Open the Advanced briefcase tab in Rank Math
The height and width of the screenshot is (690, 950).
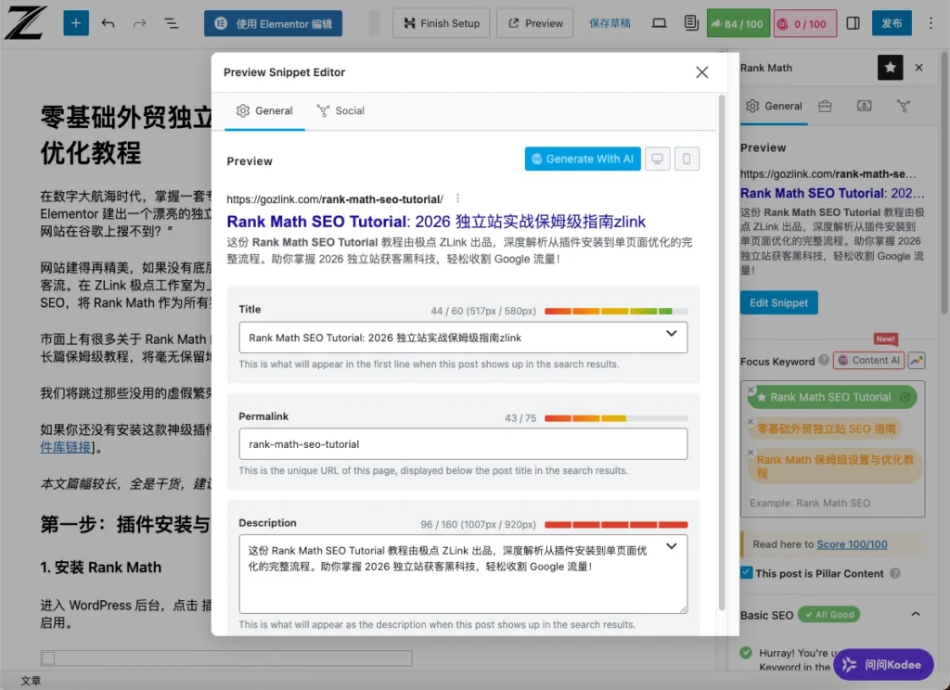[x=825, y=107]
